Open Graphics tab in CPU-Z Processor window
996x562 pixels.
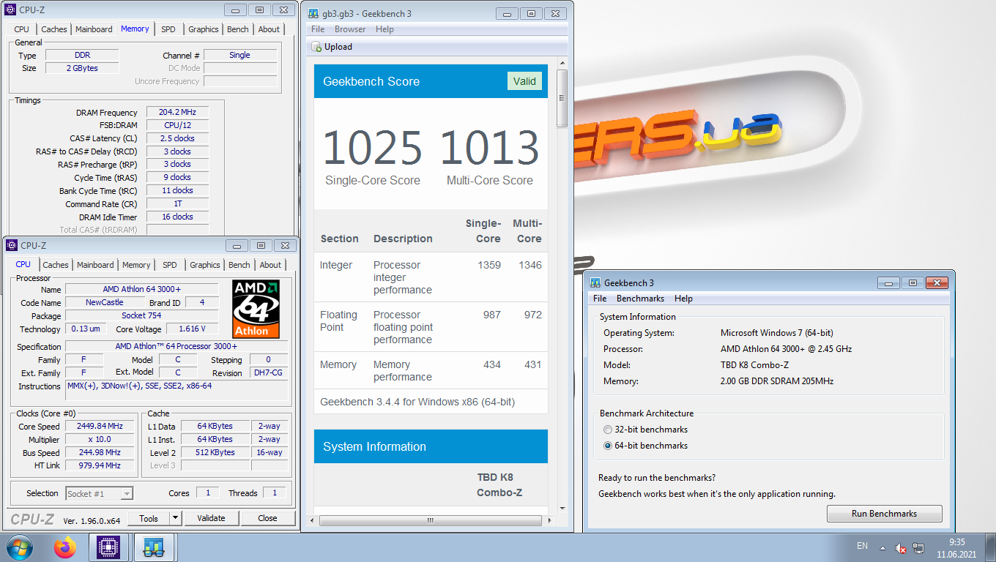(205, 265)
